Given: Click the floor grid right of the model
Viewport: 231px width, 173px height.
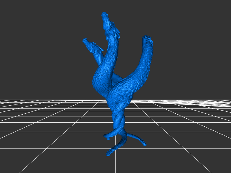Looking at the screenshot, I should coord(179,121).
